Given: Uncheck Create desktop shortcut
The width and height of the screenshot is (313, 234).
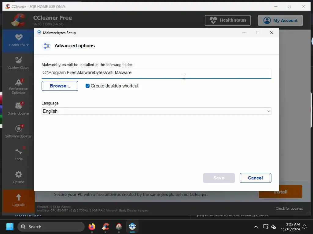Looking at the screenshot, I should [x=87, y=86].
